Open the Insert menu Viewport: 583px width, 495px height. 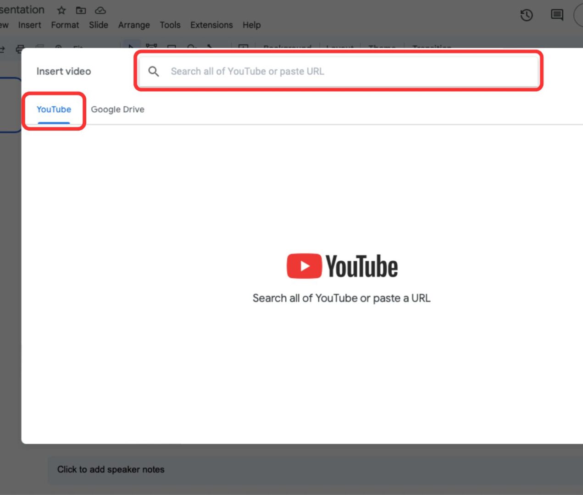29,25
